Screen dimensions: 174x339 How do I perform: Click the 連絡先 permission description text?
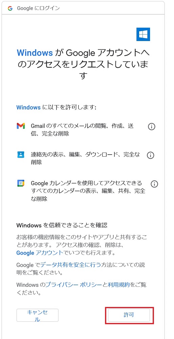pos(85,158)
